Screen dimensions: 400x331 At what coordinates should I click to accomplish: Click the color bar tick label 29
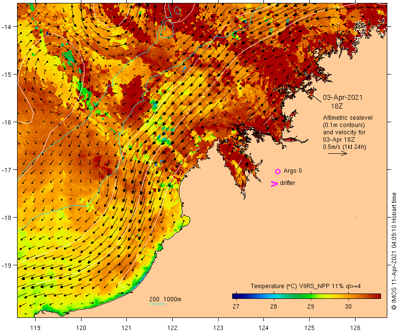310,307
